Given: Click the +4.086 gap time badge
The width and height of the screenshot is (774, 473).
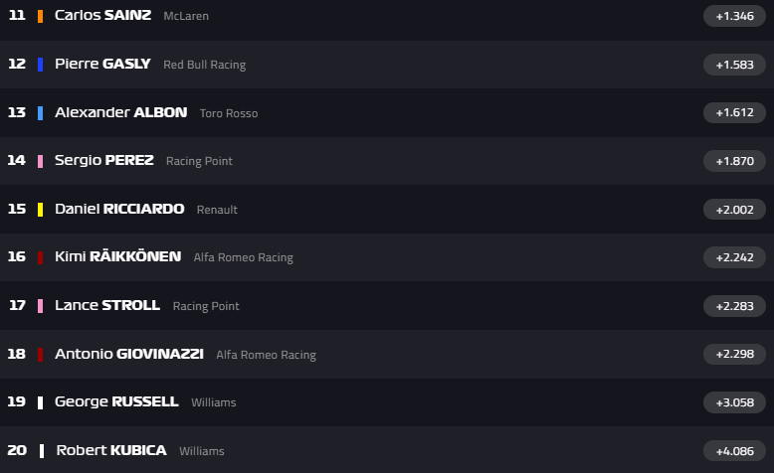Looking at the screenshot, I should pos(734,450).
